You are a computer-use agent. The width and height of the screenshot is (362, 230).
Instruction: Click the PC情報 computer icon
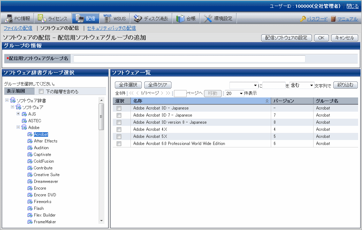9,18
